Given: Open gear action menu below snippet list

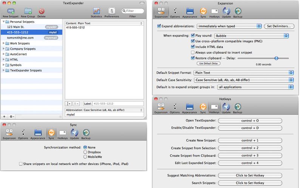Looking at the screenshot, I should (12, 117).
